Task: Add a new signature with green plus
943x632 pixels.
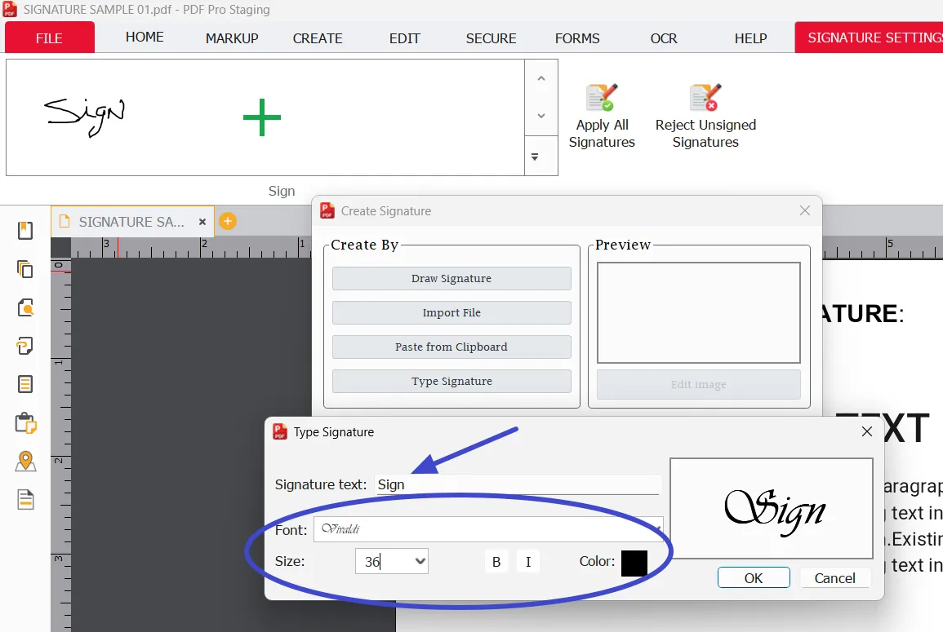Action: pos(261,117)
